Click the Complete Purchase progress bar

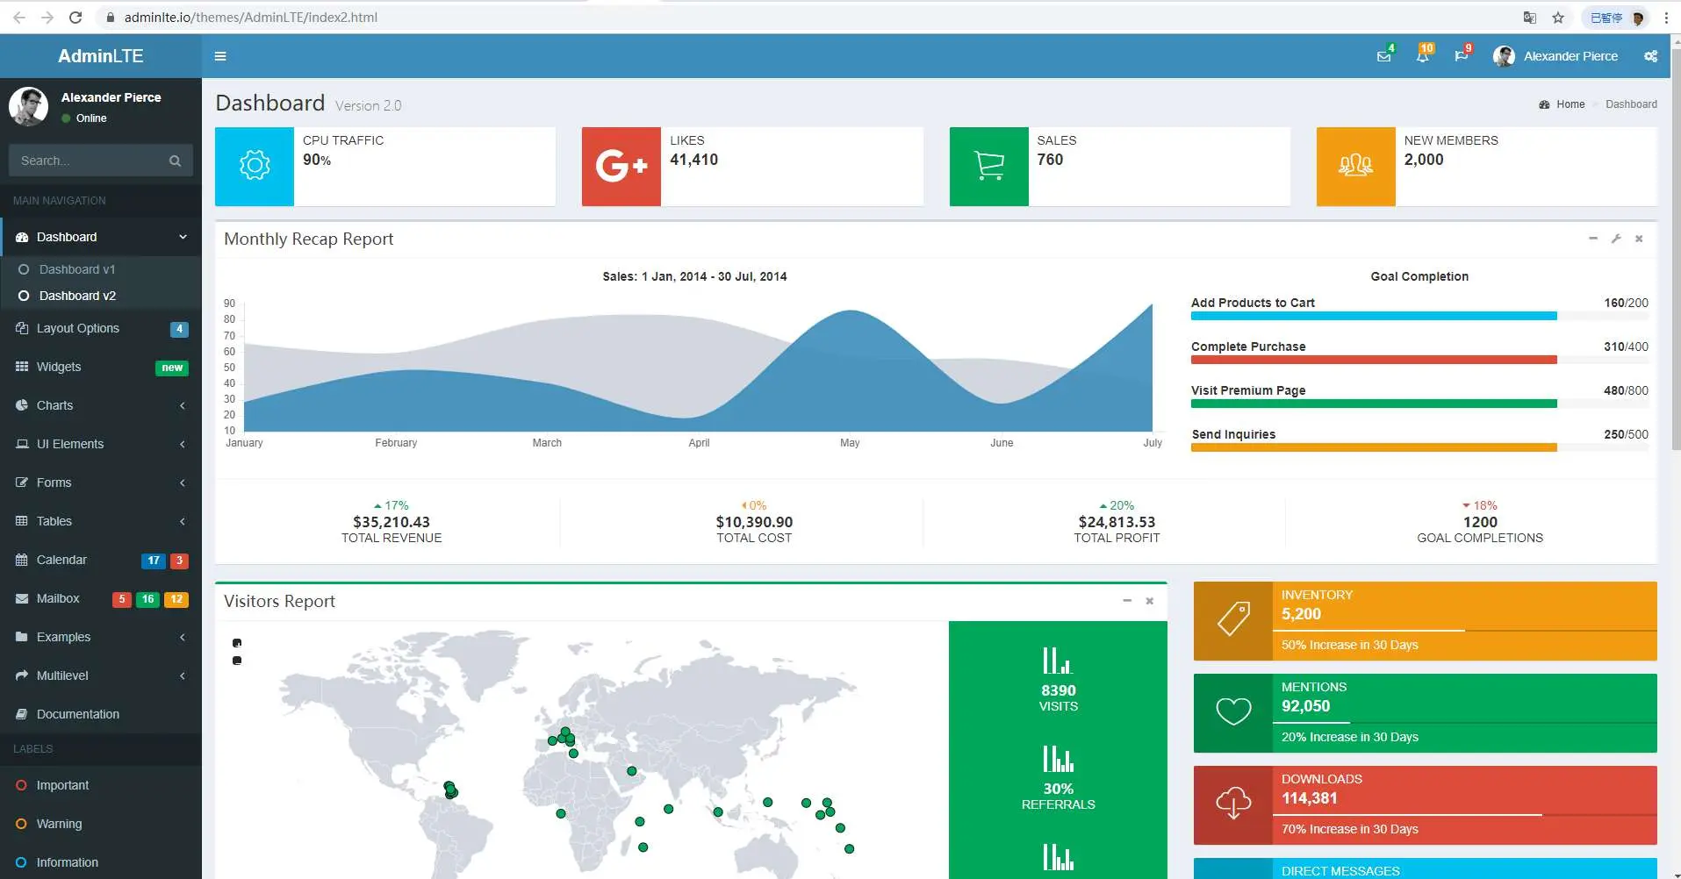1419,360
